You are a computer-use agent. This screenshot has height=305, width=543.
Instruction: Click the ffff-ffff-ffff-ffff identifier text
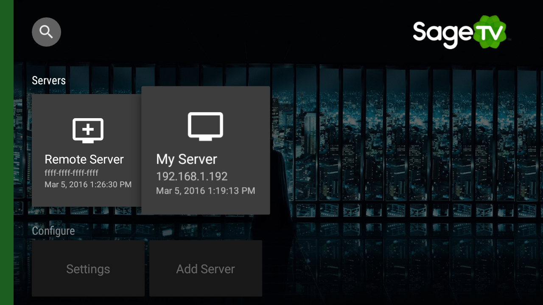point(71,173)
